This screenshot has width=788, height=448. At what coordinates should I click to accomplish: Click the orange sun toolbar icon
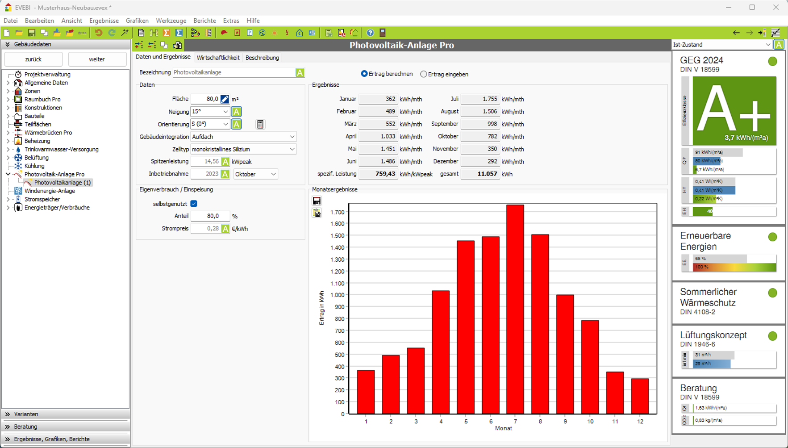[x=275, y=33]
